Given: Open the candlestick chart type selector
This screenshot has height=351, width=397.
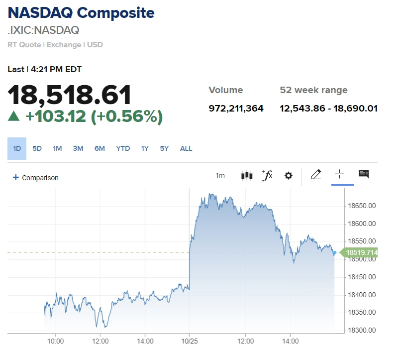Looking at the screenshot, I should point(247,175).
